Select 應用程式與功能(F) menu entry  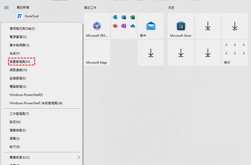pyautogui.click(x=22, y=29)
